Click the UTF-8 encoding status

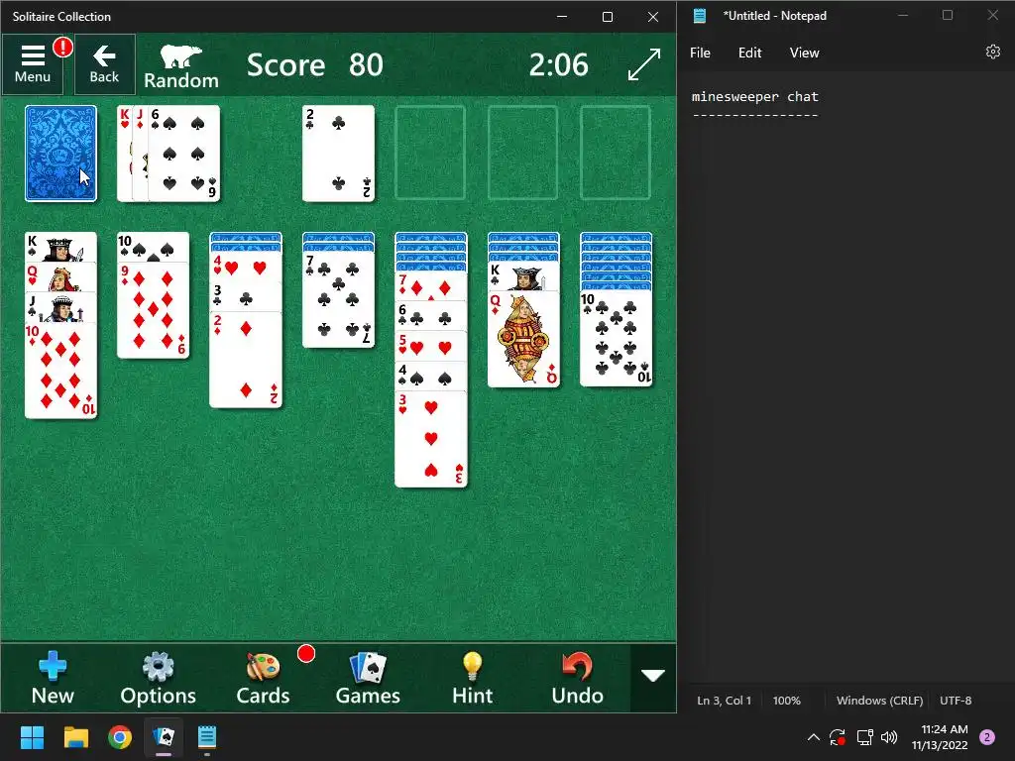(956, 701)
